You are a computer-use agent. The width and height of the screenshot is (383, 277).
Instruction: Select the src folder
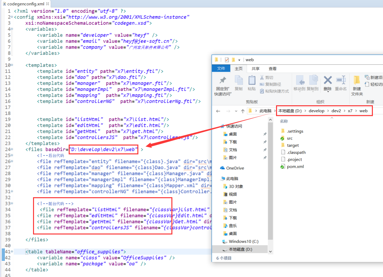click(287, 138)
